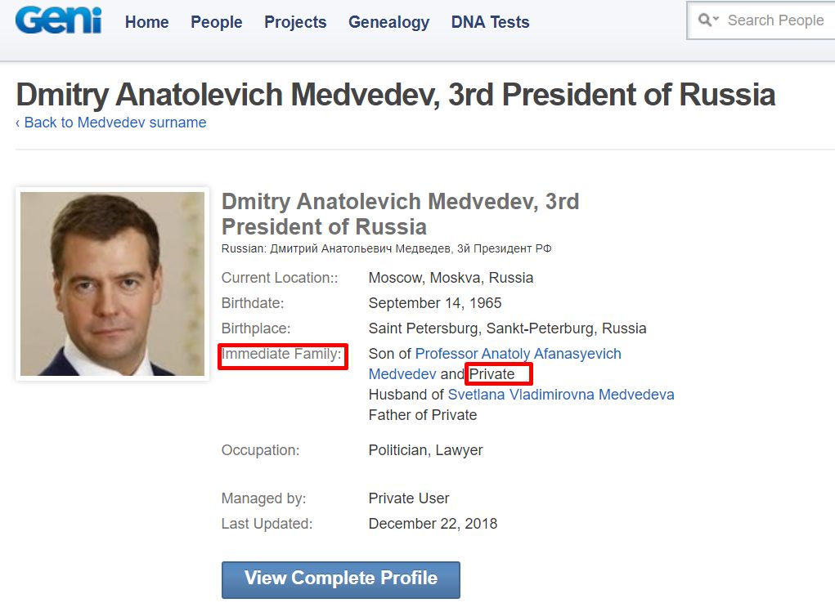Click the Geni logo
The height and width of the screenshot is (612, 835).
(x=58, y=20)
